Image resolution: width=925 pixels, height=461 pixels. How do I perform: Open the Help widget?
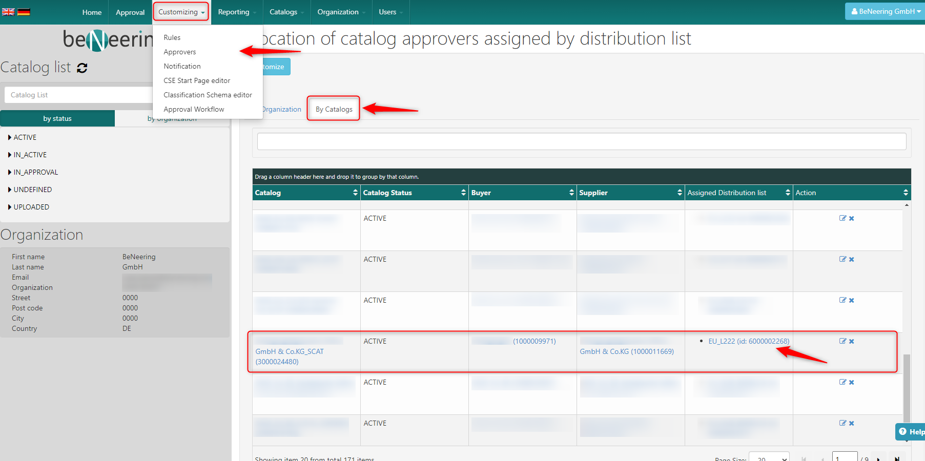pos(911,432)
